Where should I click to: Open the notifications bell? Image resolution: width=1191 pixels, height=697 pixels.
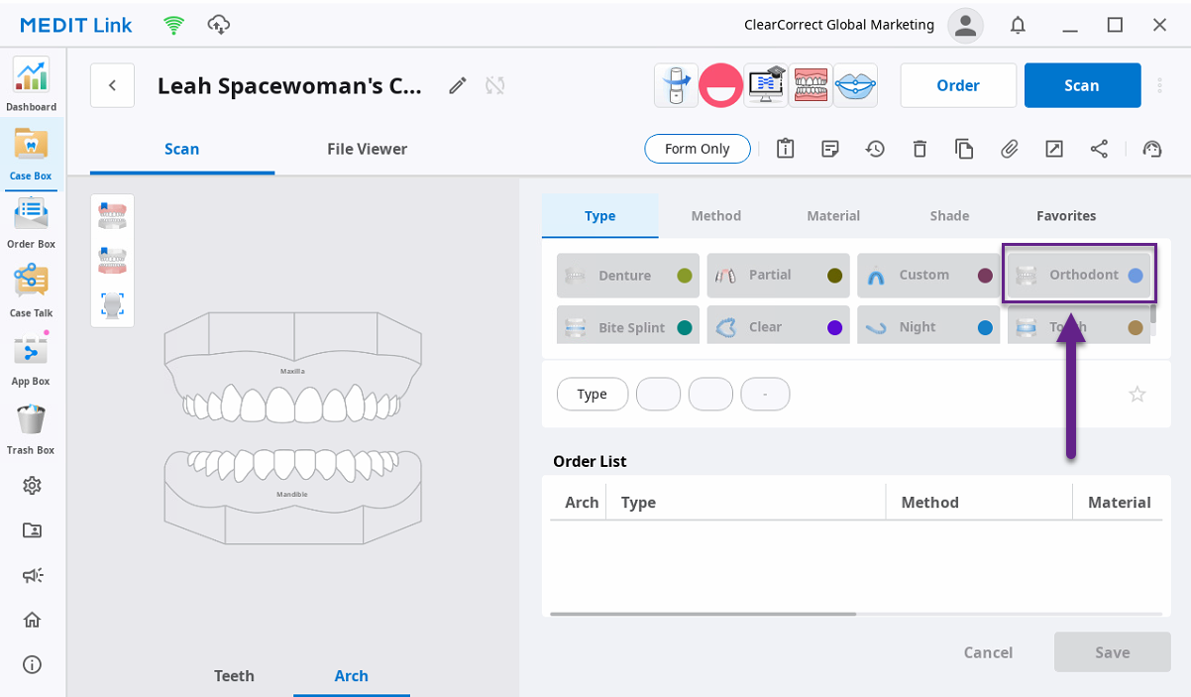point(1018,25)
